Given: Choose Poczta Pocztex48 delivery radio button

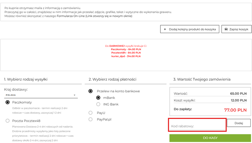Looking at the screenshot, I should [8, 121].
